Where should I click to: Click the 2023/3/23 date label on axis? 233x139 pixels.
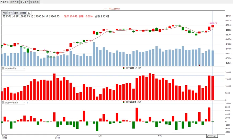pos(212,136)
